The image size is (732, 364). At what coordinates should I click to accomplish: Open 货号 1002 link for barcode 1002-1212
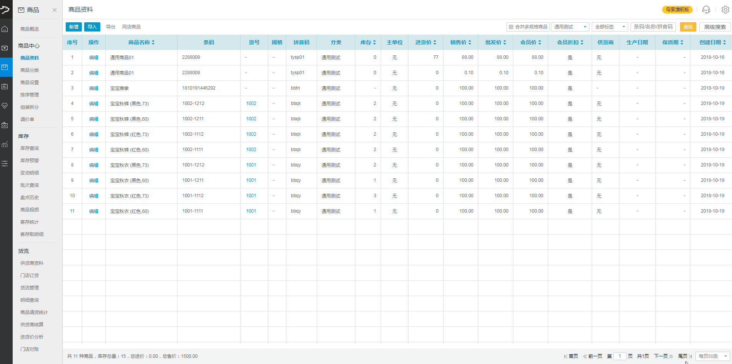coord(251,103)
